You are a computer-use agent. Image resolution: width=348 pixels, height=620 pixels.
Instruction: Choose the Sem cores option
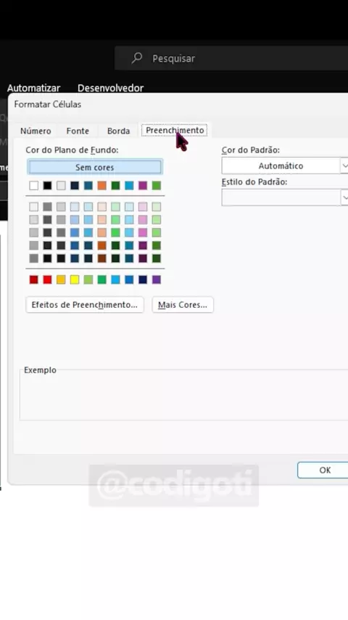coord(95,167)
